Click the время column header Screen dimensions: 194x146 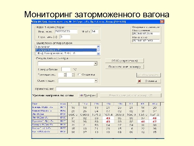tap(63, 104)
